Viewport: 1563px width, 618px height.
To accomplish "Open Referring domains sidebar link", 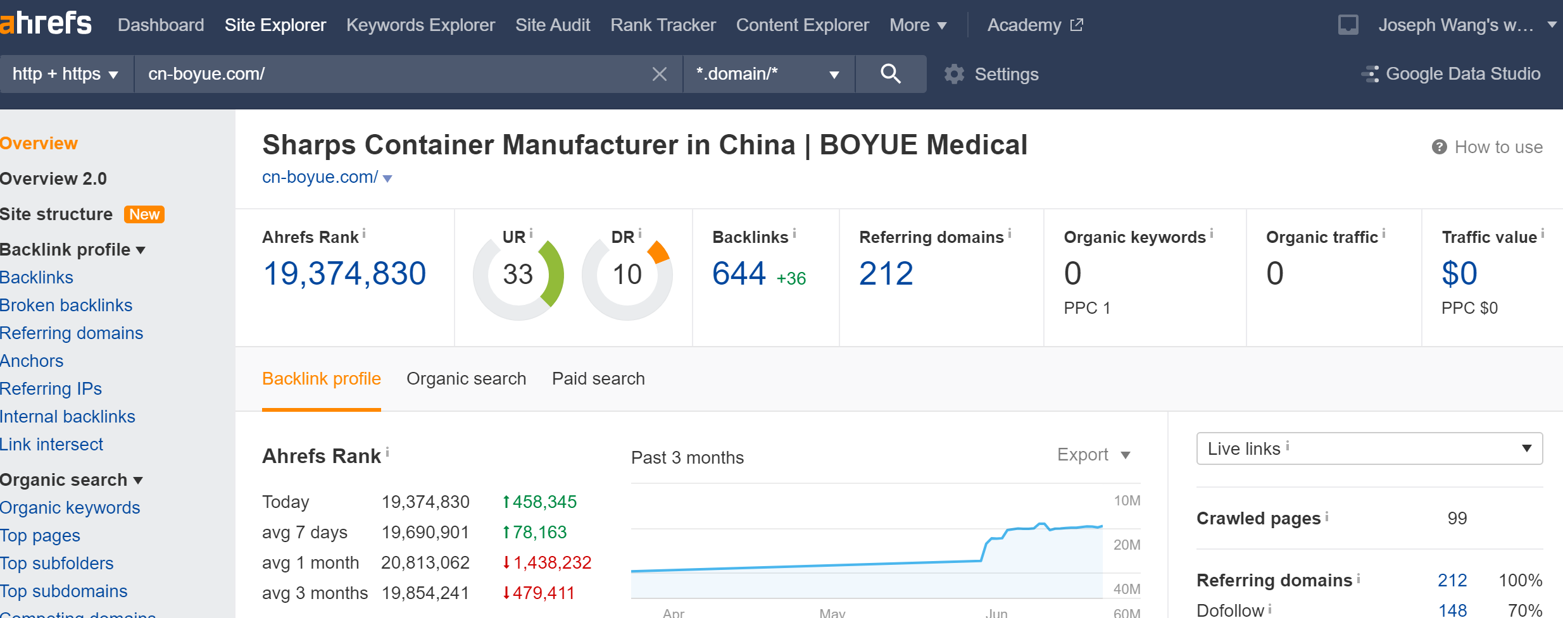I will (72, 333).
